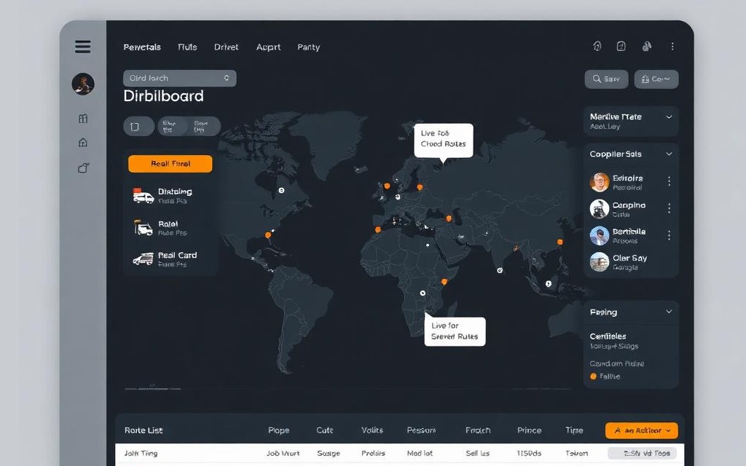Click the document icon in top header
Image resolution: width=746 pixels, height=466 pixels.
pyautogui.click(x=621, y=46)
